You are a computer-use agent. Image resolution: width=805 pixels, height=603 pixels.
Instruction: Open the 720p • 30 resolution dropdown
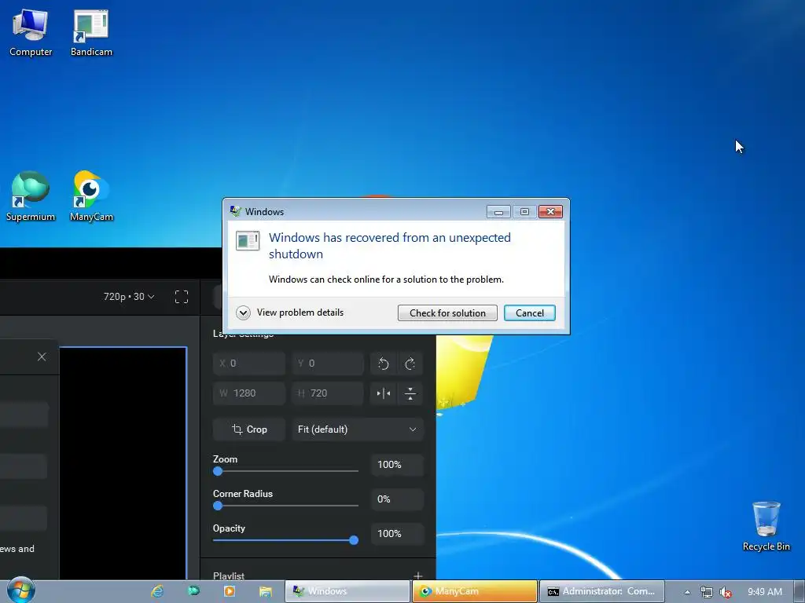[129, 297]
